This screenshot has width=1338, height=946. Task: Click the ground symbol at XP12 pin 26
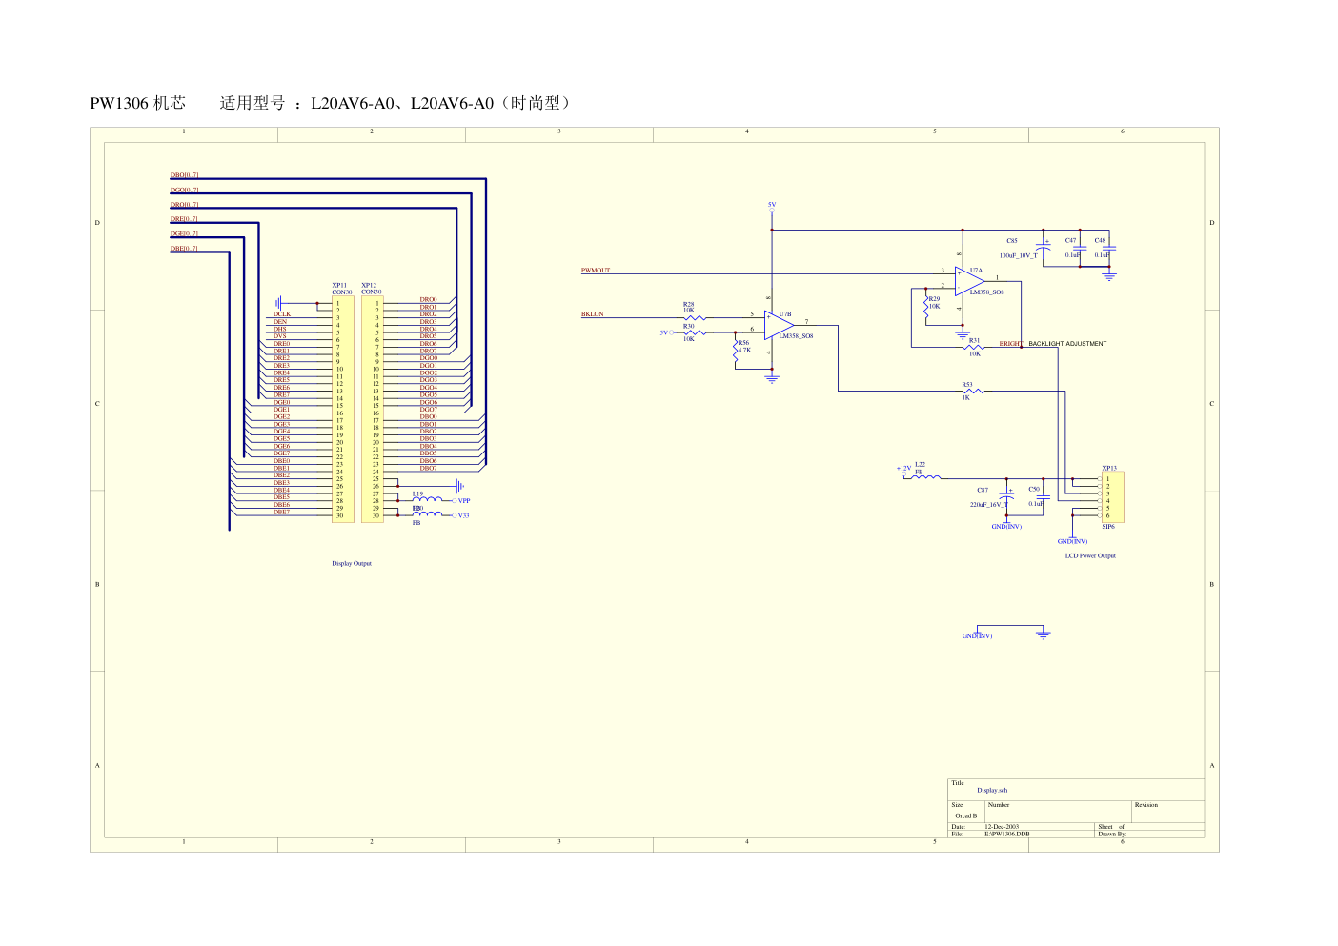click(x=460, y=486)
